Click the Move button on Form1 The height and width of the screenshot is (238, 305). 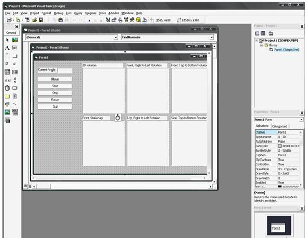click(x=55, y=79)
